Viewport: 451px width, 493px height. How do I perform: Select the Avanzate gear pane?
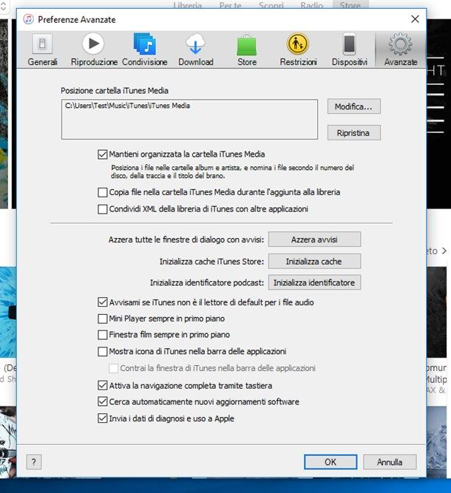[401, 50]
